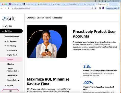The image size is (121, 93).
Task: Open Solutions Overview in sidebar
Action: [x=12, y=37]
